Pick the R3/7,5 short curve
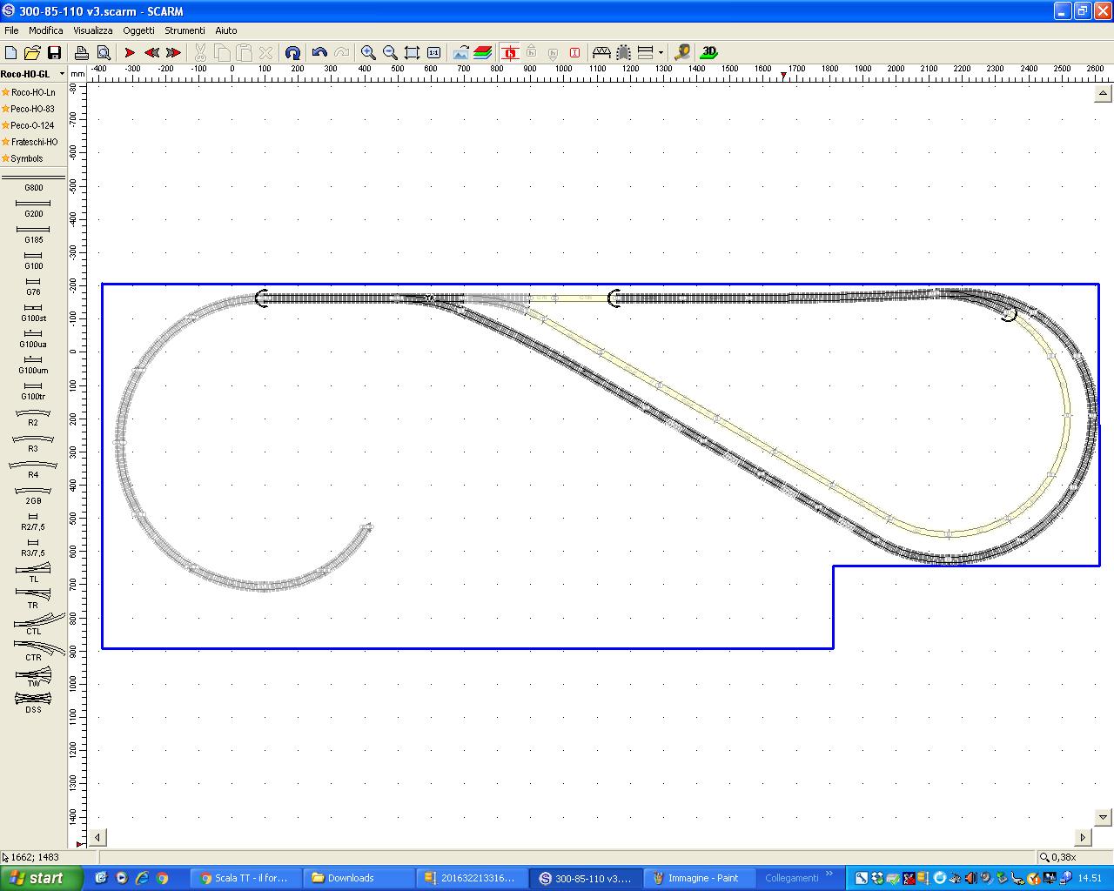Image resolution: width=1114 pixels, height=891 pixels. [x=33, y=547]
